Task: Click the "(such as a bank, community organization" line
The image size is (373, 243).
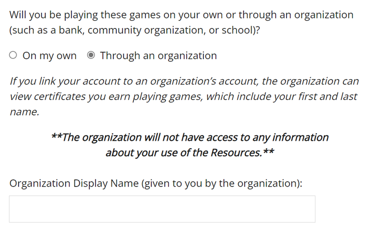Action: pyautogui.click(x=134, y=30)
